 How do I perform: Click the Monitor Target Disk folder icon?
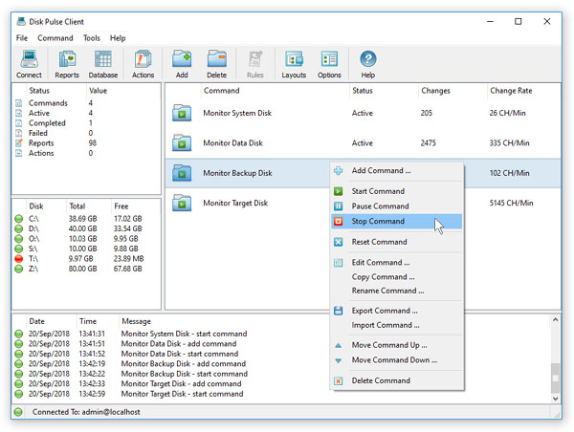182,203
